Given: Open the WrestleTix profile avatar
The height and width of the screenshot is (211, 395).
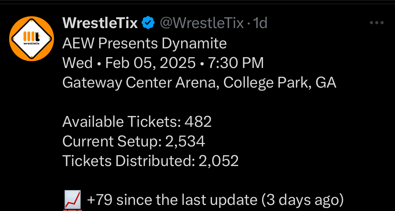Looking at the screenshot, I should [32, 38].
